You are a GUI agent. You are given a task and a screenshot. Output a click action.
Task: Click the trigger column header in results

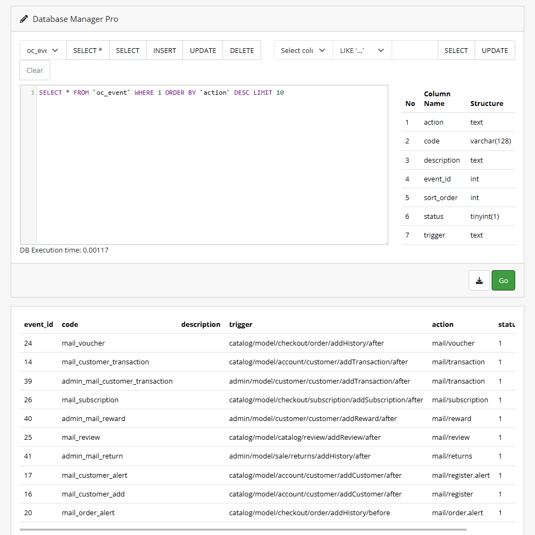click(241, 324)
